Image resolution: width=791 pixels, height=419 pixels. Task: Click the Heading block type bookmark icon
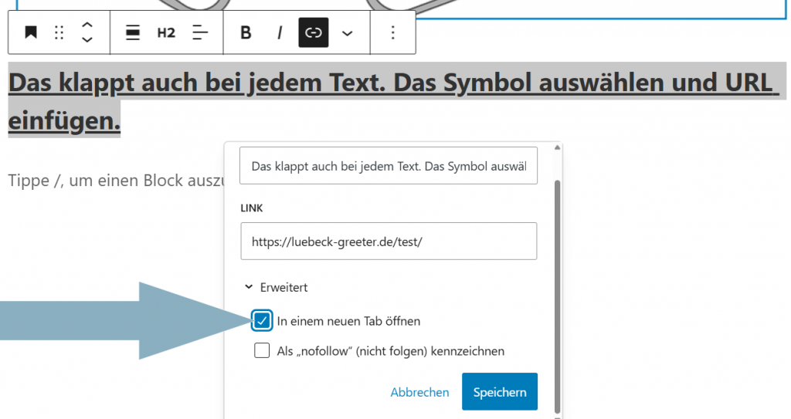coord(30,32)
